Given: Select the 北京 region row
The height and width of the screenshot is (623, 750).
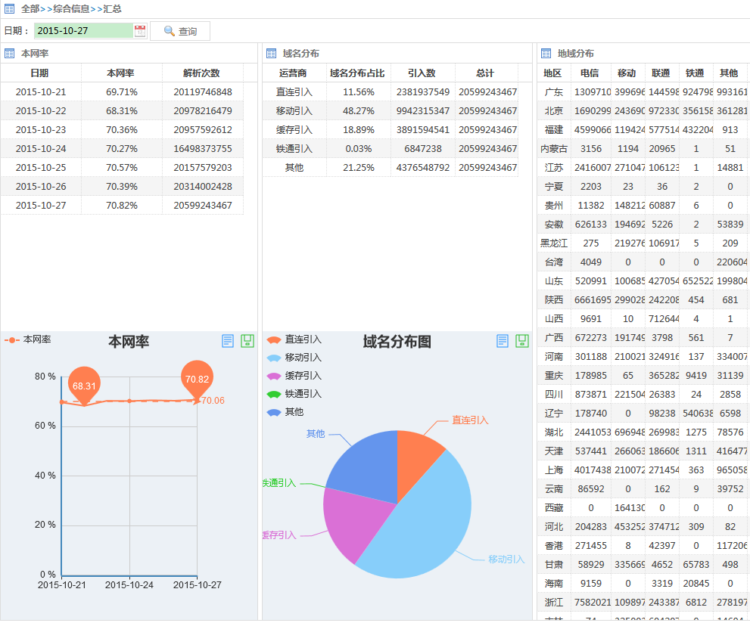Looking at the screenshot, I should coord(643,111).
